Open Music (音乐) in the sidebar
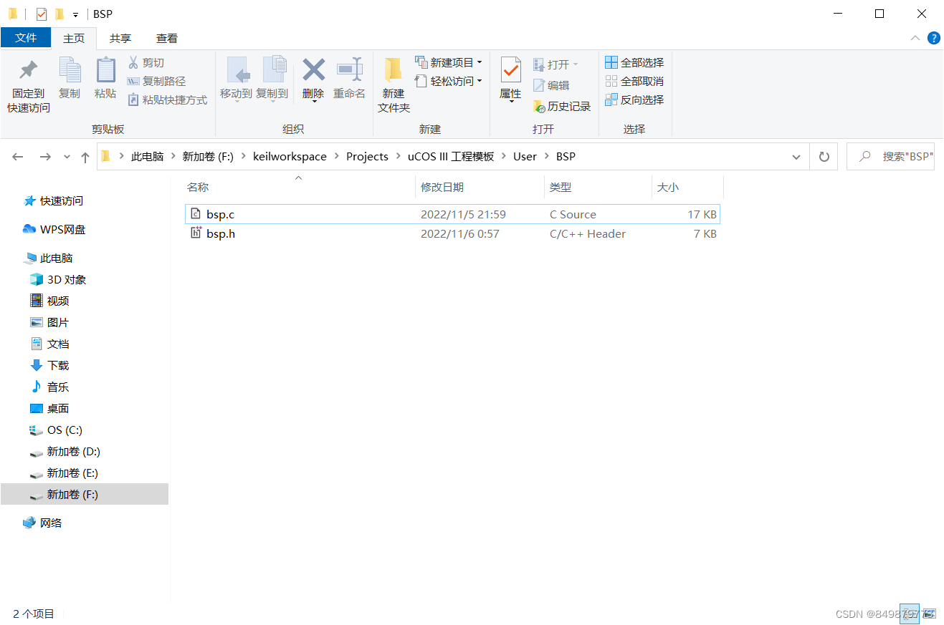 point(49,387)
